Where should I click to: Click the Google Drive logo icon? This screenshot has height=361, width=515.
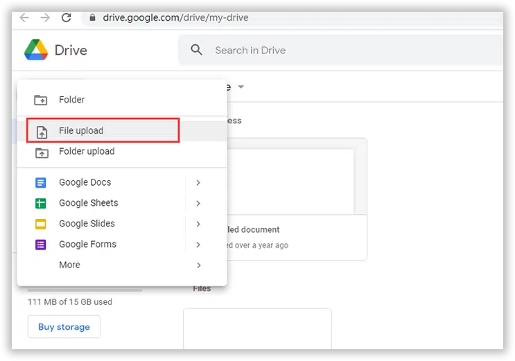[36, 50]
